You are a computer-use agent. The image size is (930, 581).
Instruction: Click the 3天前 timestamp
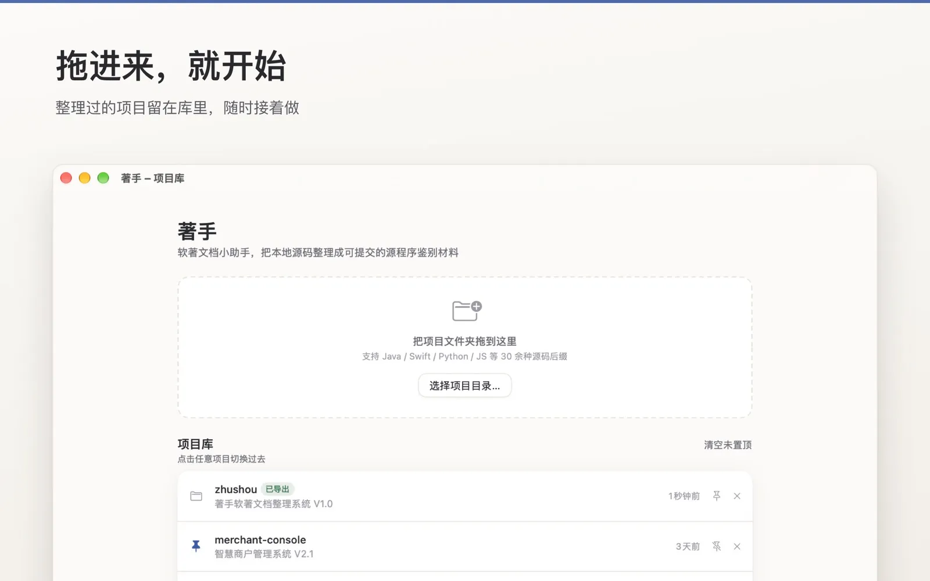(688, 547)
